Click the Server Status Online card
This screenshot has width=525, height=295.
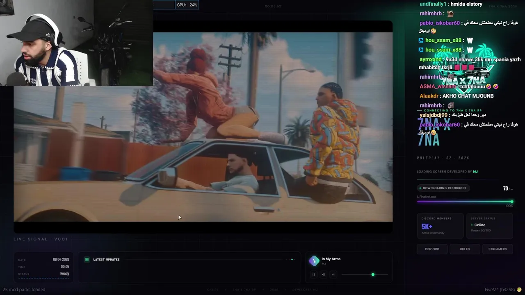[490, 226]
